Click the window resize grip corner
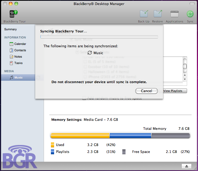The height and width of the screenshot is (171, 198). 196,169
